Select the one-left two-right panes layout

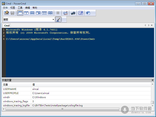tap(38, 13)
